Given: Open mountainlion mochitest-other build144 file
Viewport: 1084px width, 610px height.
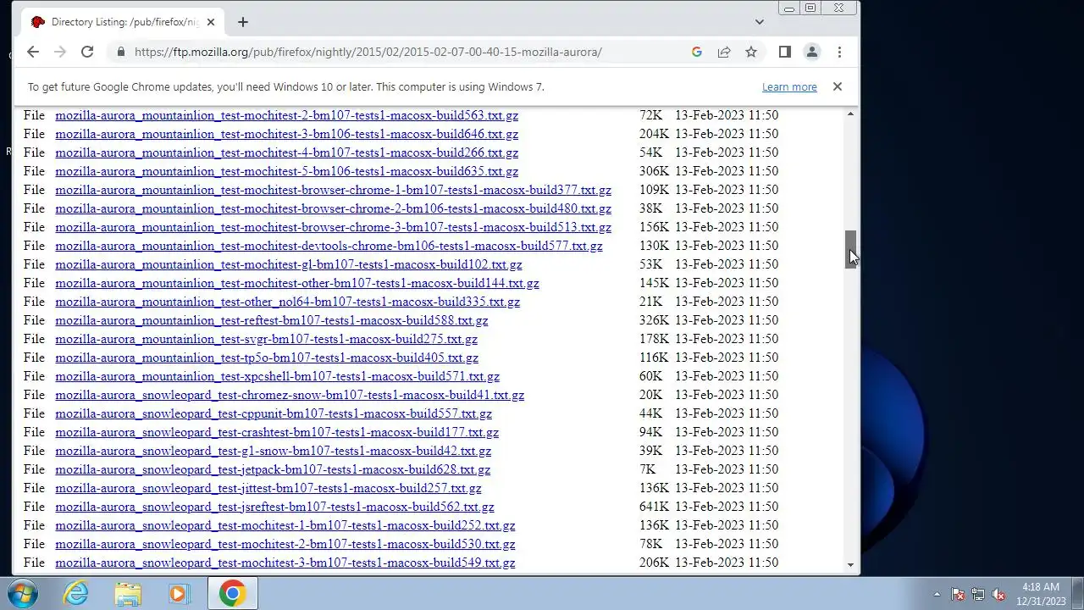Looking at the screenshot, I should tap(296, 283).
